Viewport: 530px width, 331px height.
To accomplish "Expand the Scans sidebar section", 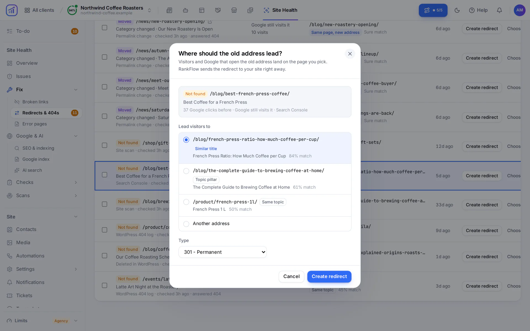I will point(76,196).
